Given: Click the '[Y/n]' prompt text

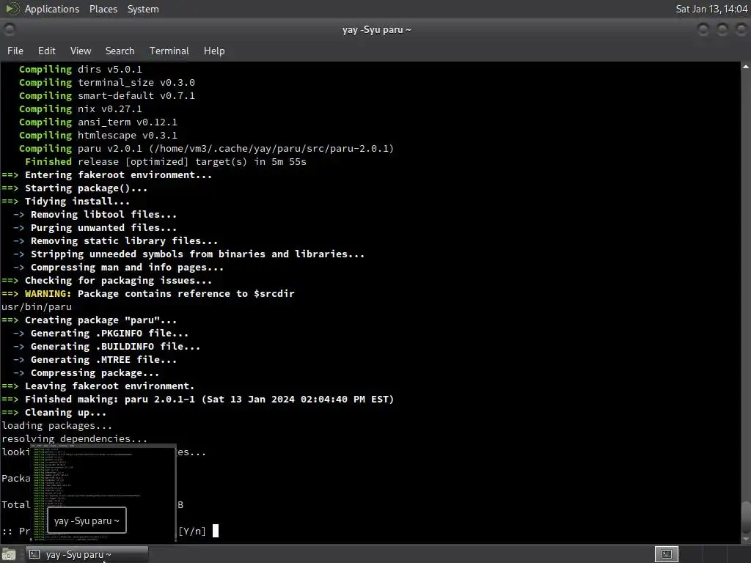Looking at the screenshot, I should [x=192, y=531].
